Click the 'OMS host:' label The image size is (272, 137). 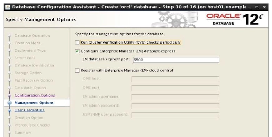pyautogui.click(x=91, y=78)
